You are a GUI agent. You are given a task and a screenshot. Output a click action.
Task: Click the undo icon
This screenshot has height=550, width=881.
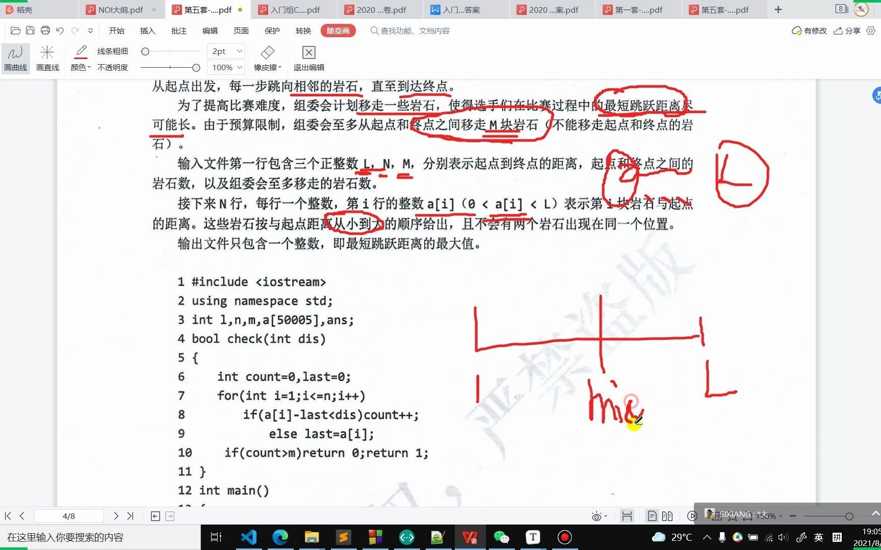coord(60,31)
